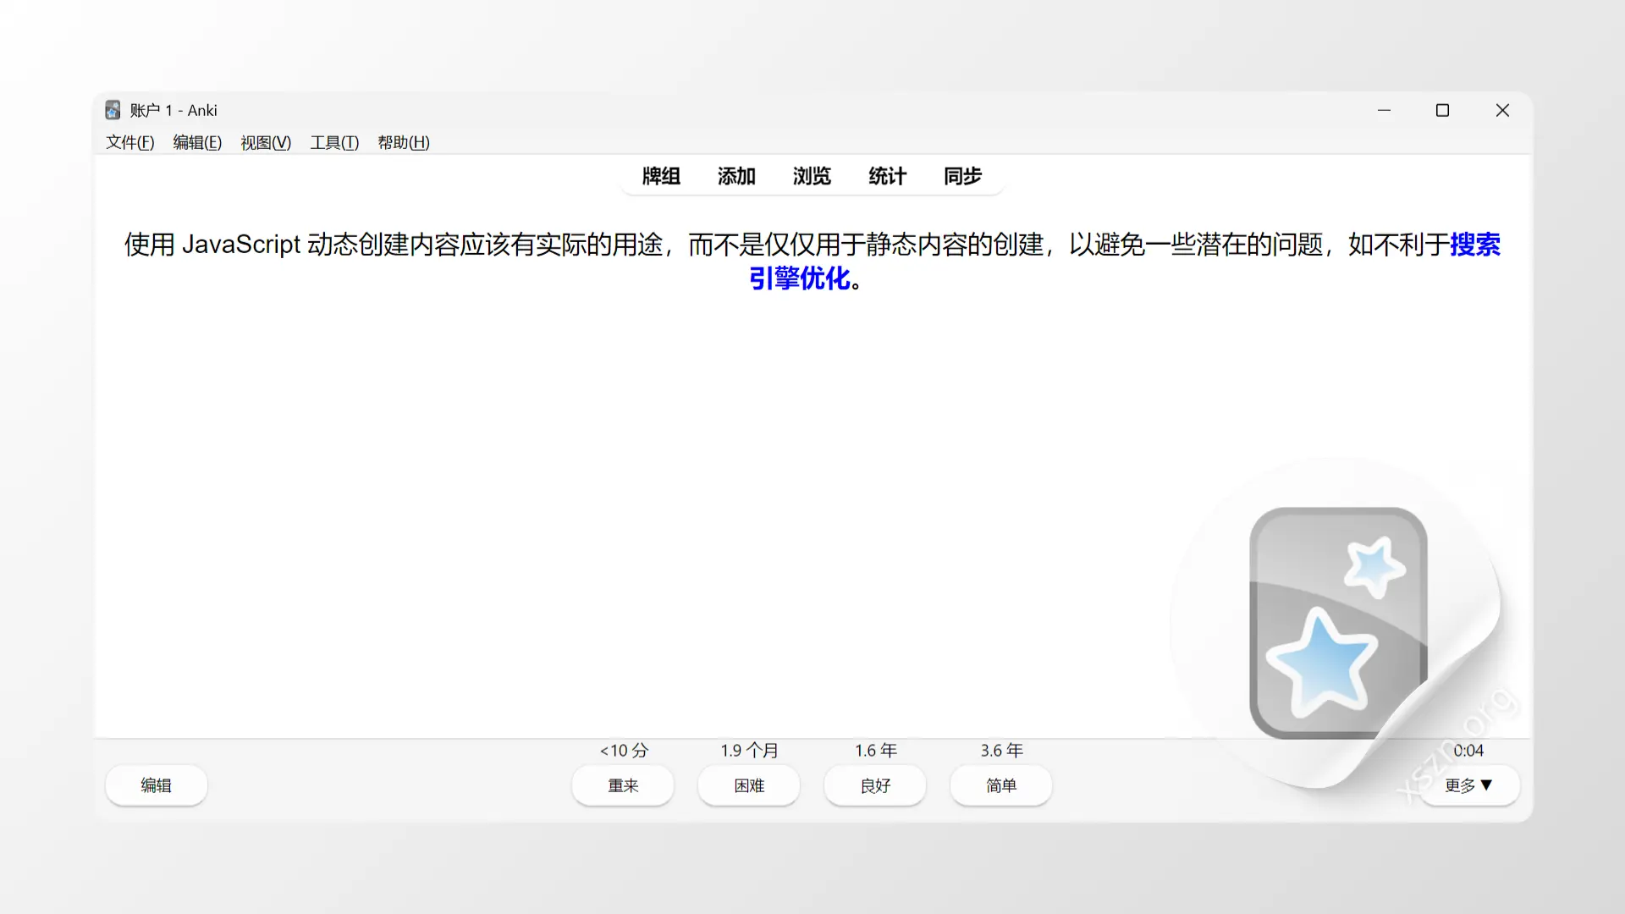
Task: Click 同步 to sync collection
Action: (x=962, y=176)
